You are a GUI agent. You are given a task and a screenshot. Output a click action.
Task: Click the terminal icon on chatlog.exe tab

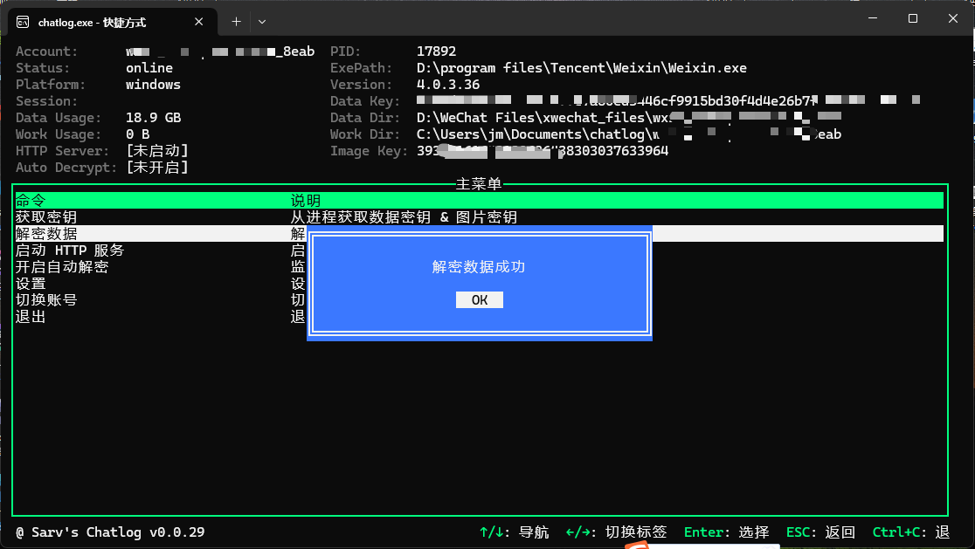(23, 22)
